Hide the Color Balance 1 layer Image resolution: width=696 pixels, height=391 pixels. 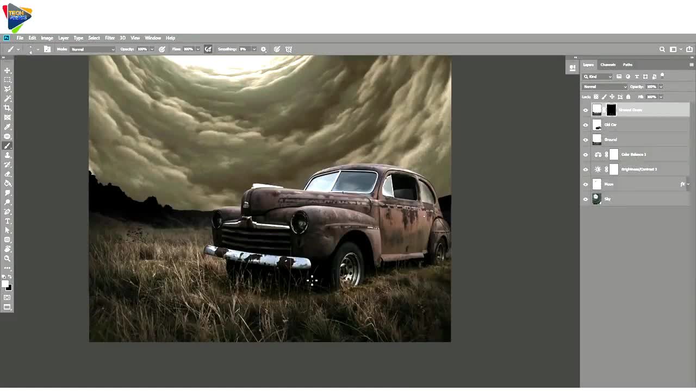tap(586, 154)
